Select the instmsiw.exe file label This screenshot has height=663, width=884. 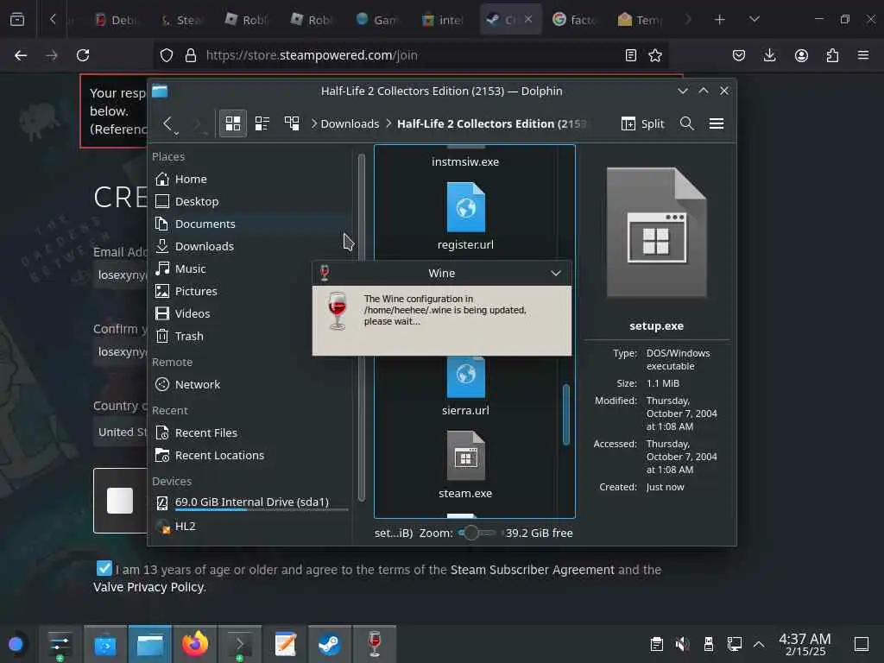pos(465,161)
